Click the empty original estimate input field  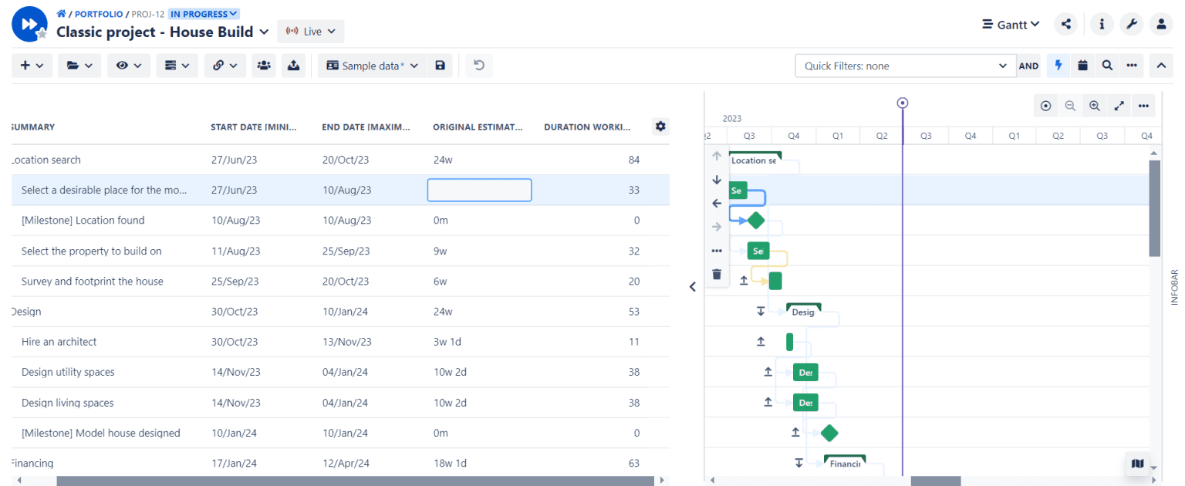coord(479,190)
